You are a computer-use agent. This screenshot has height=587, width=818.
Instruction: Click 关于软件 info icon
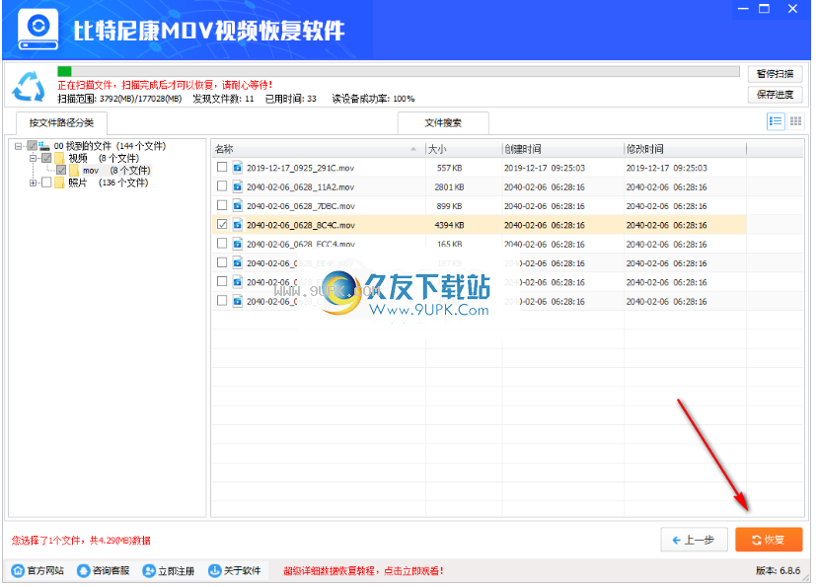coord(214,570)
